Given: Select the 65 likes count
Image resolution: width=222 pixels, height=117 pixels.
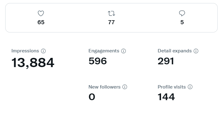Looking at the screenshot, I should (41, 22).
